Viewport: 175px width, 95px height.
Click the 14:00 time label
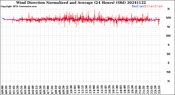tap(94, 90)
